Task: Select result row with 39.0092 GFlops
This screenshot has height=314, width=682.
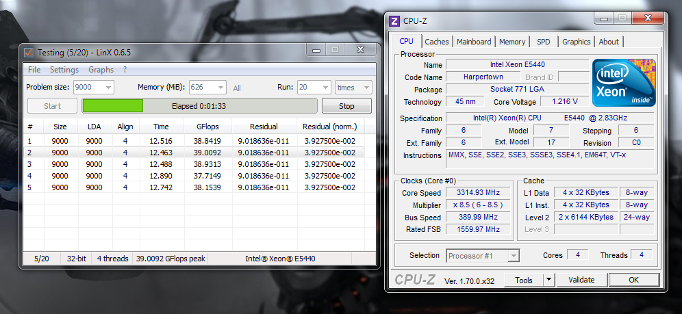Action: point(194,153)
